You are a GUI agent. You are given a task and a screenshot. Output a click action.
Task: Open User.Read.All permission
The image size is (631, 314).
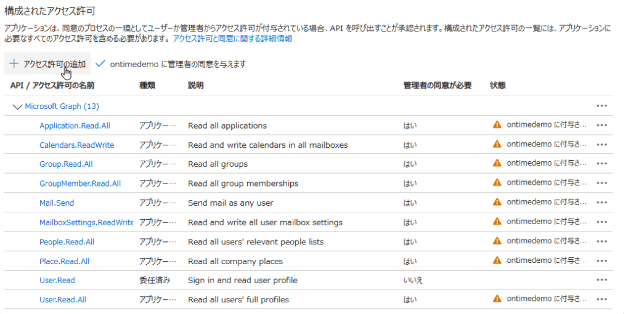[63, 299]
